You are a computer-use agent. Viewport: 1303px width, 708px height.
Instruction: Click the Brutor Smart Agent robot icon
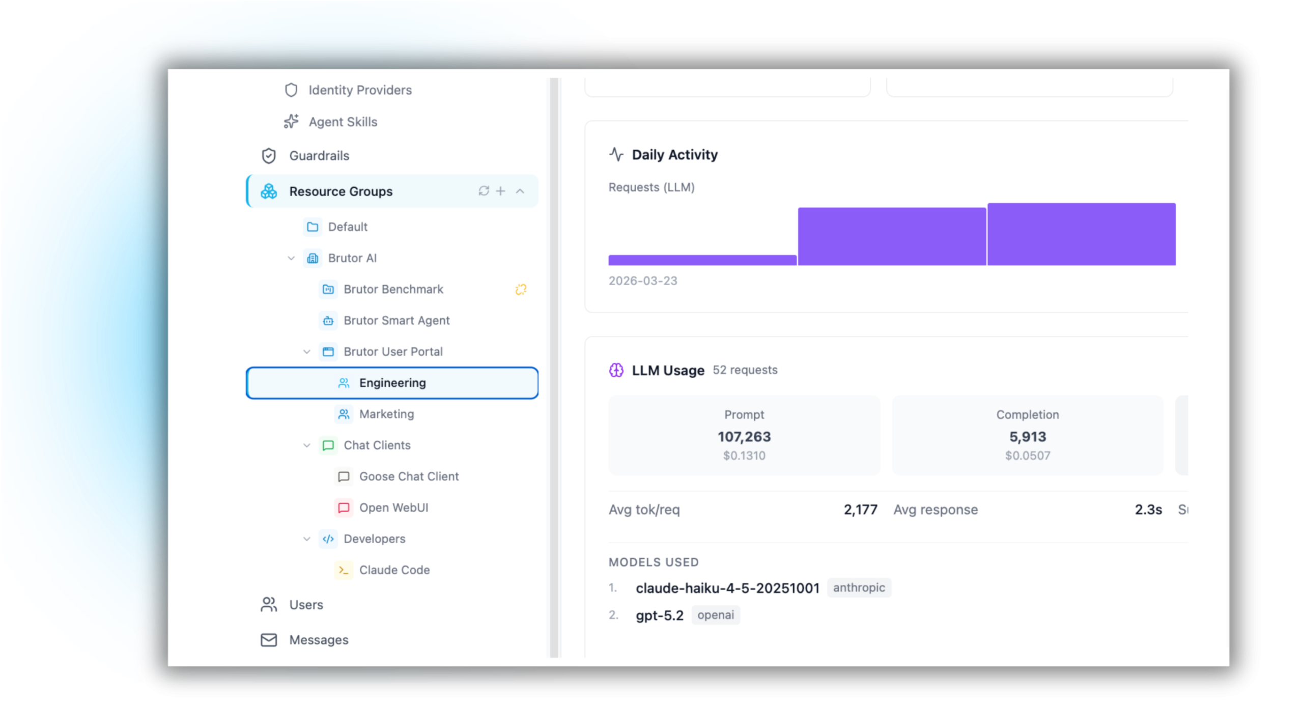point(328,320)
